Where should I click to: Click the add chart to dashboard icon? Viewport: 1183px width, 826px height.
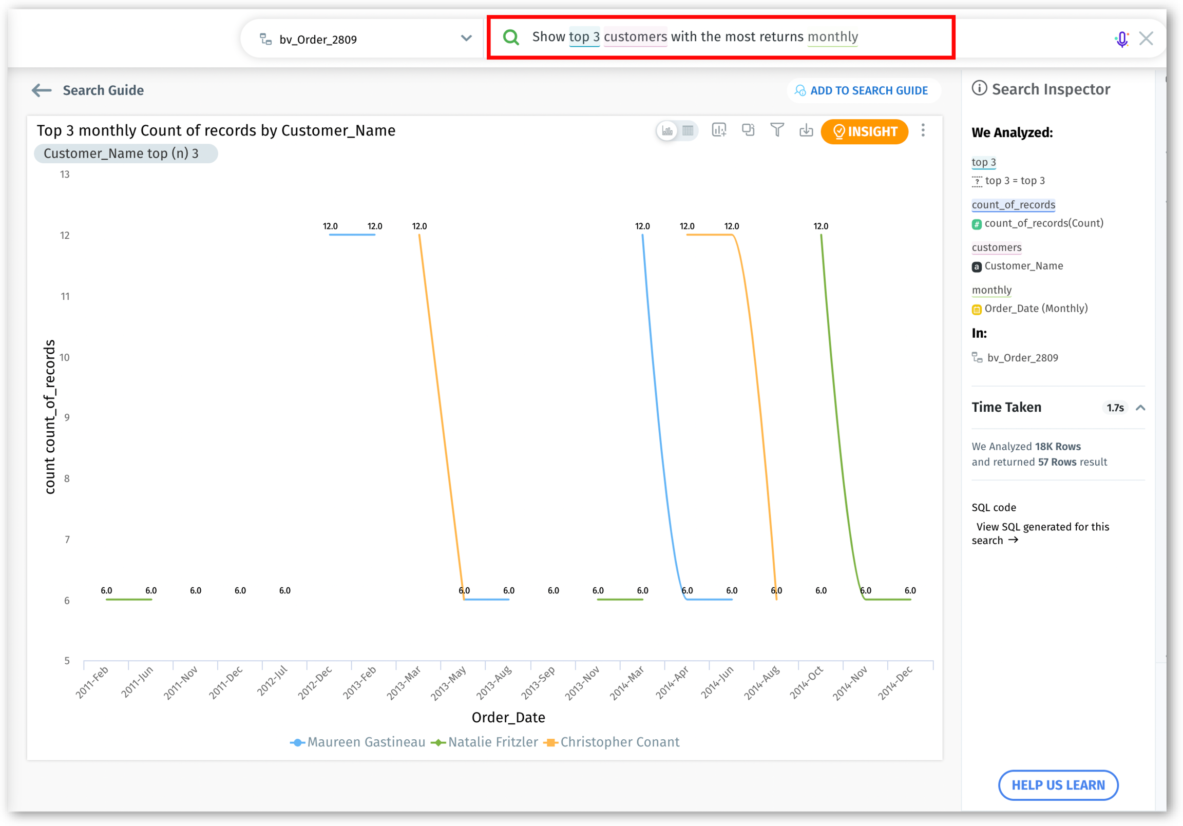click(719, 130)
